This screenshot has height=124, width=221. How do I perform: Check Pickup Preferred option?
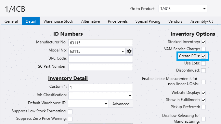(203, 107)
